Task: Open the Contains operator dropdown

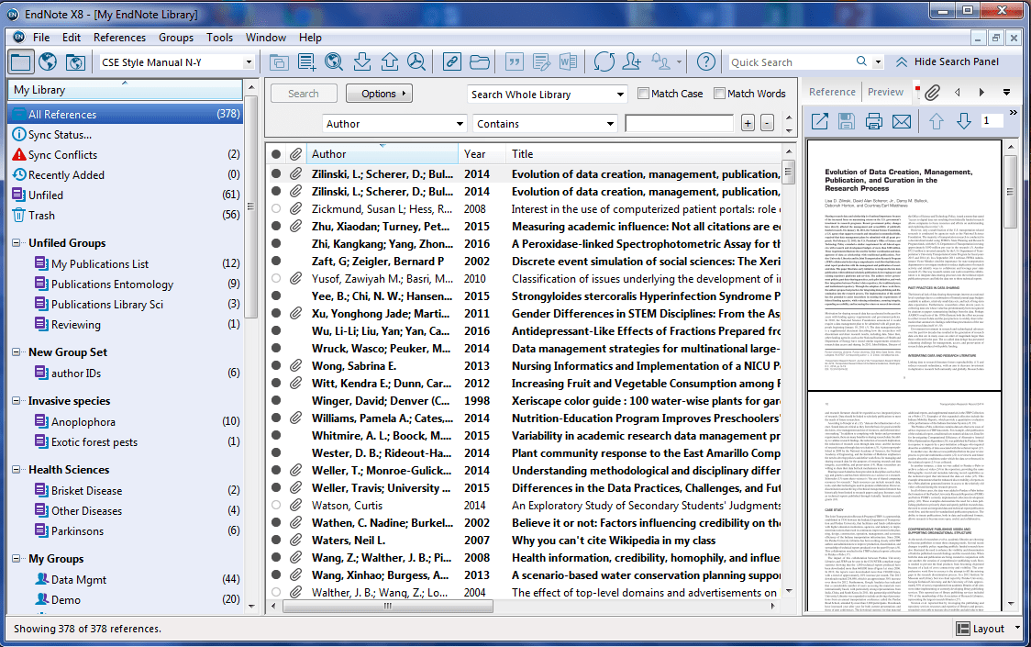Action: coord(610,124)
